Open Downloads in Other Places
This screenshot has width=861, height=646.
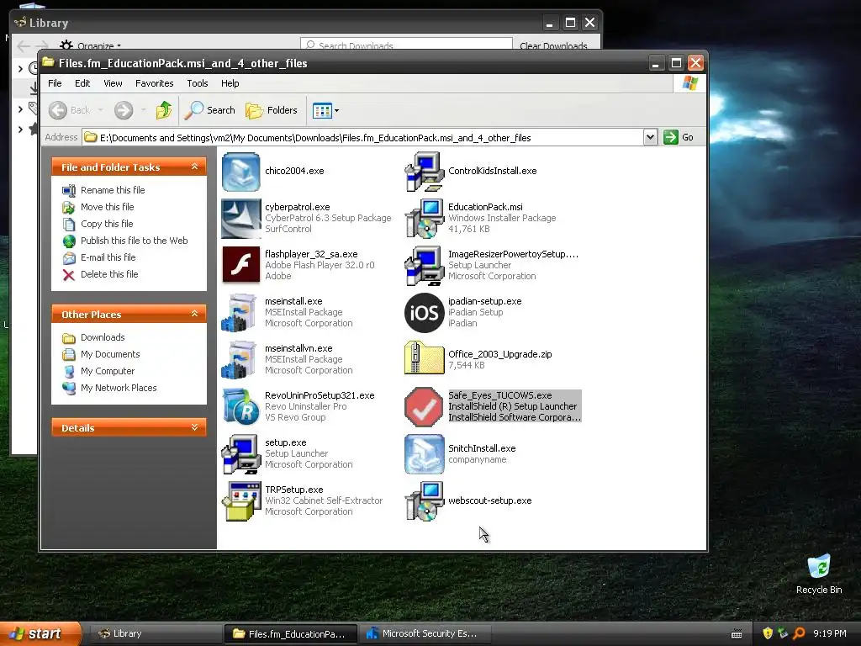point(103,337)
